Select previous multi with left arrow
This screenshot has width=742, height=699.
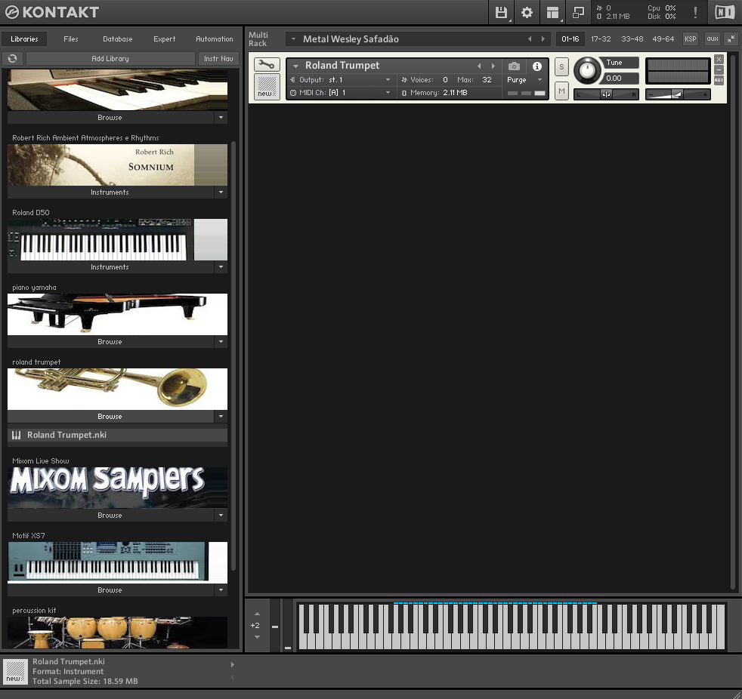click(530, 38)
